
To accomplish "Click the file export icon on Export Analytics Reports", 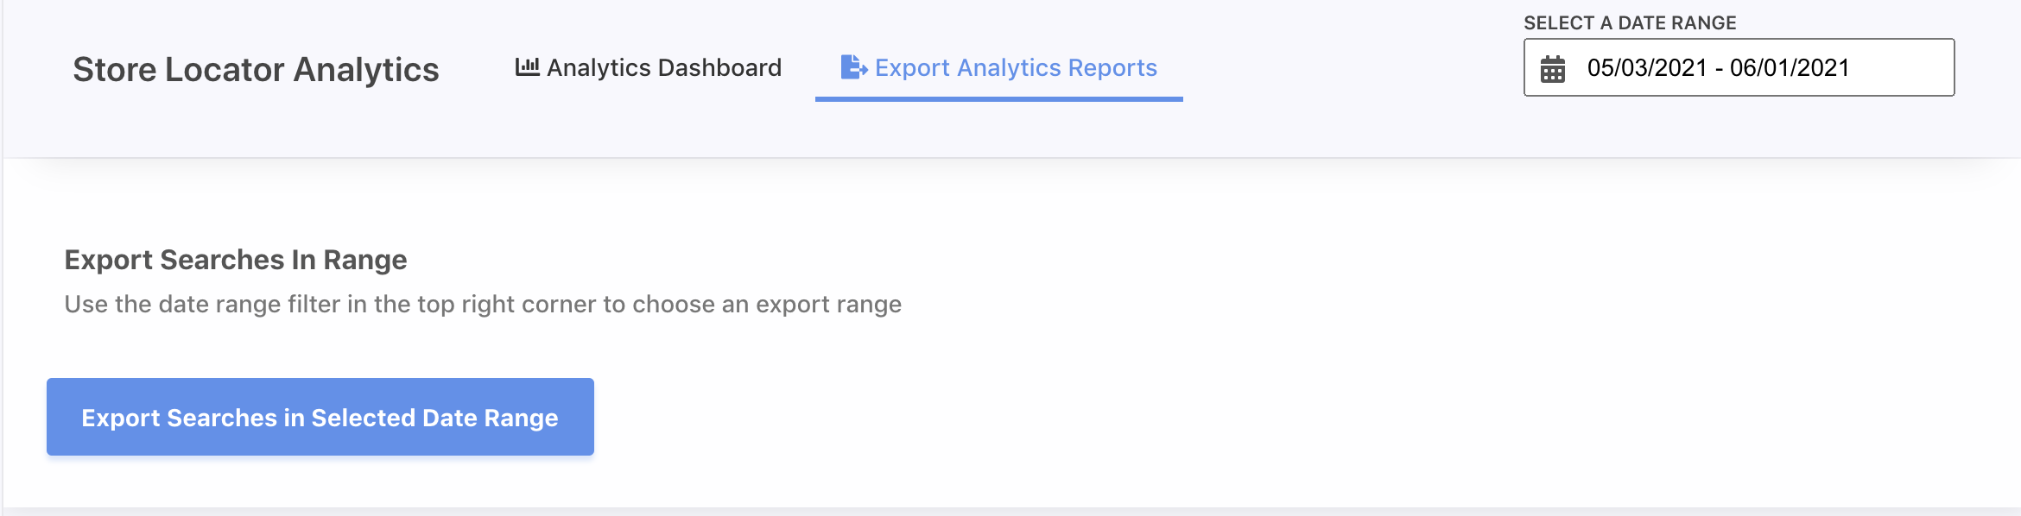I will 853,67.
